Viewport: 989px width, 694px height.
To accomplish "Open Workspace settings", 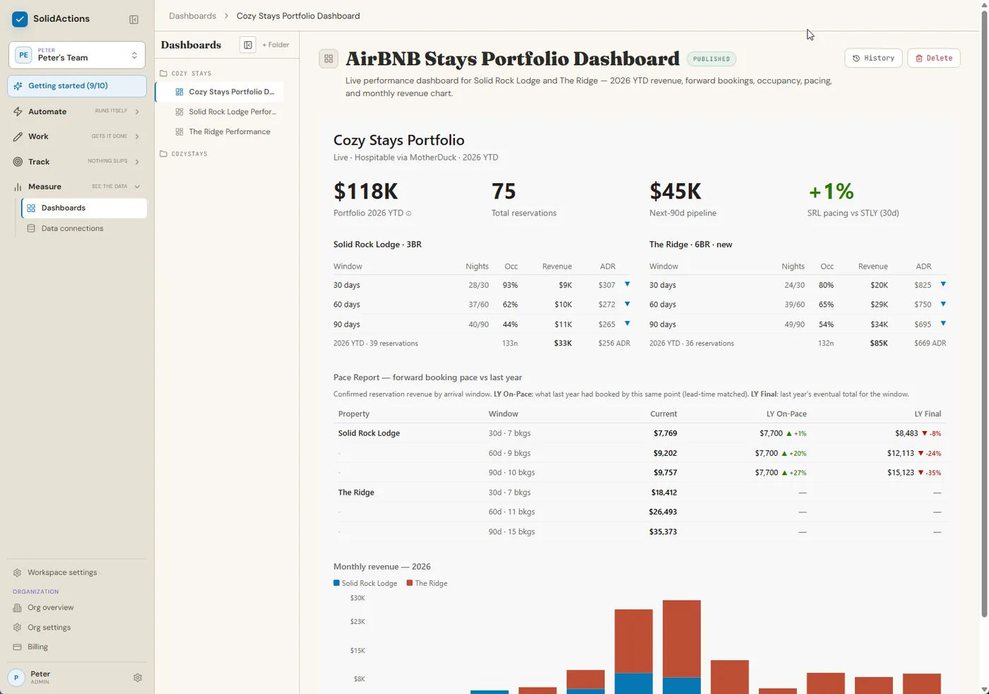I will tap(62, 572).
